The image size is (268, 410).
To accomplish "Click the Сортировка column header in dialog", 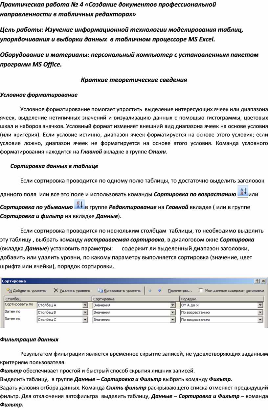I will click(135, 299).
